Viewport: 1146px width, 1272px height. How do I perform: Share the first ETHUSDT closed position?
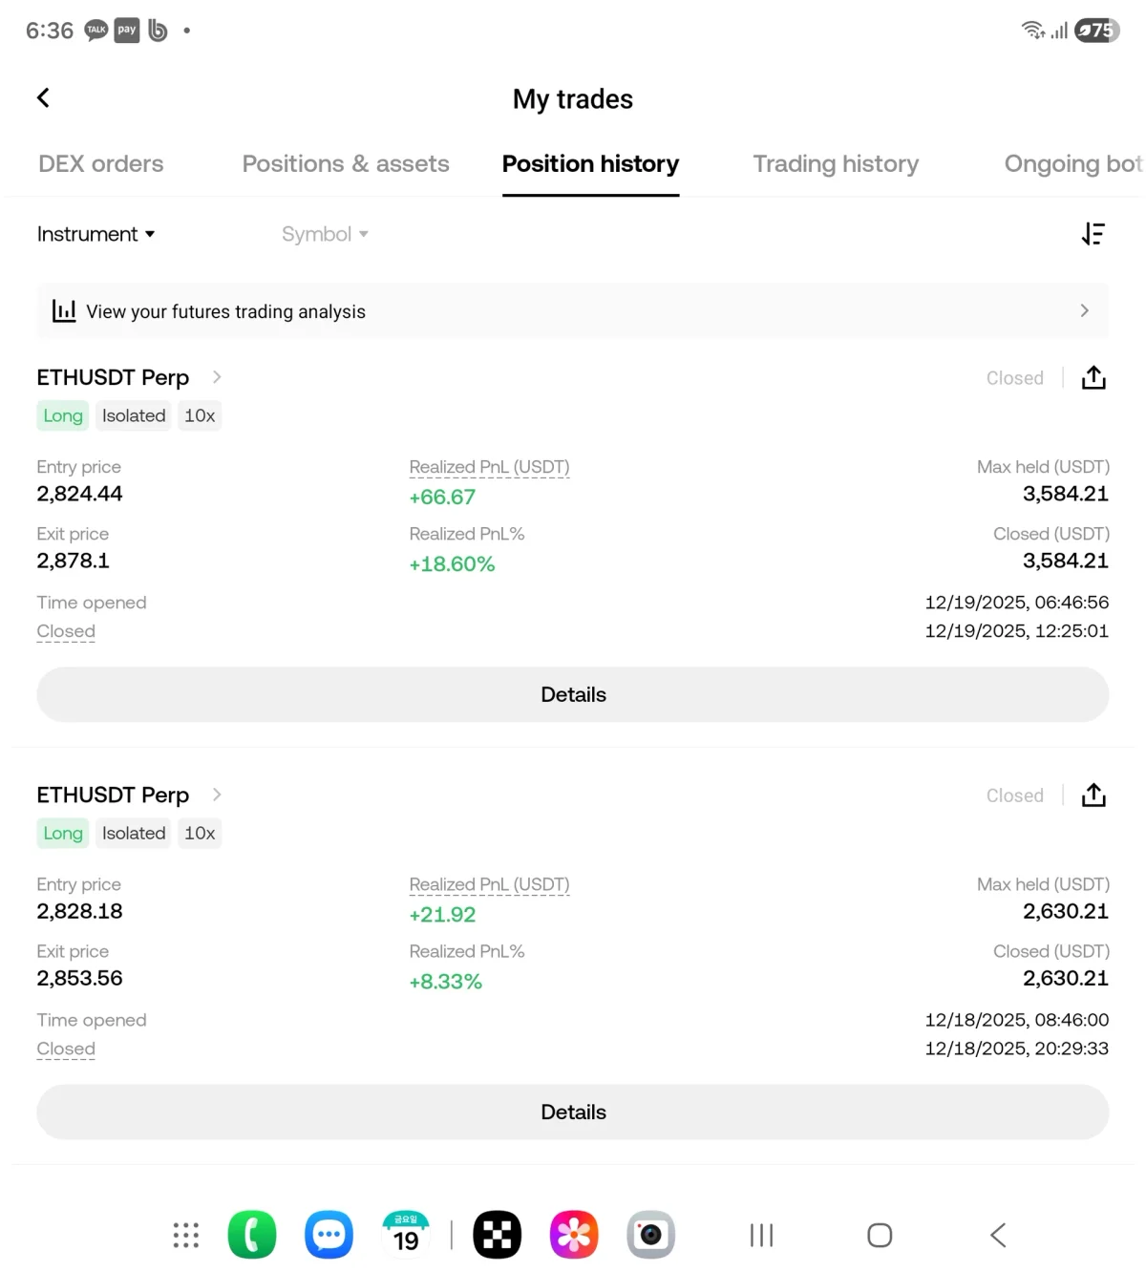point(1093,378)
